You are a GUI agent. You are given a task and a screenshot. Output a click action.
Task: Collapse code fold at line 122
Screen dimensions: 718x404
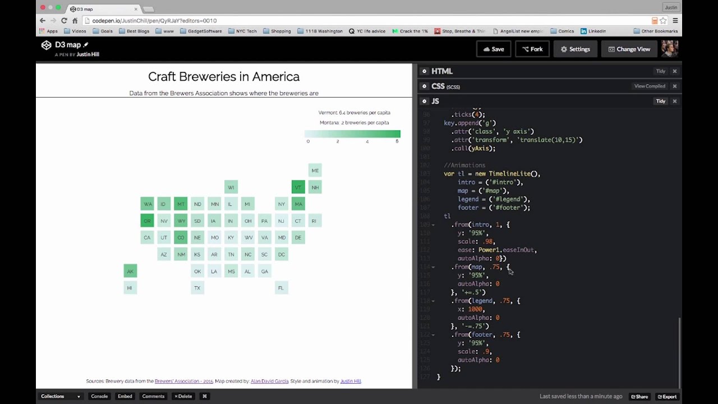coord(433,334)
